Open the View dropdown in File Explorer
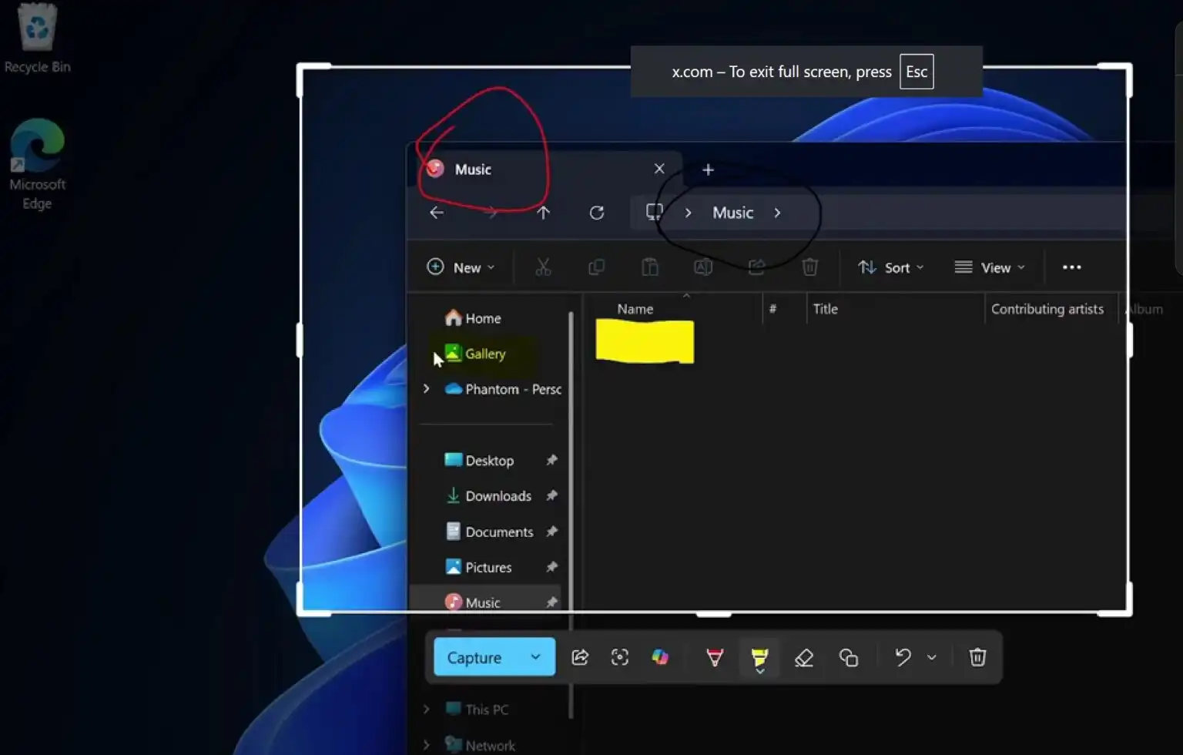The height and width of the screenshot is (755, 1183). coord(990,267)
